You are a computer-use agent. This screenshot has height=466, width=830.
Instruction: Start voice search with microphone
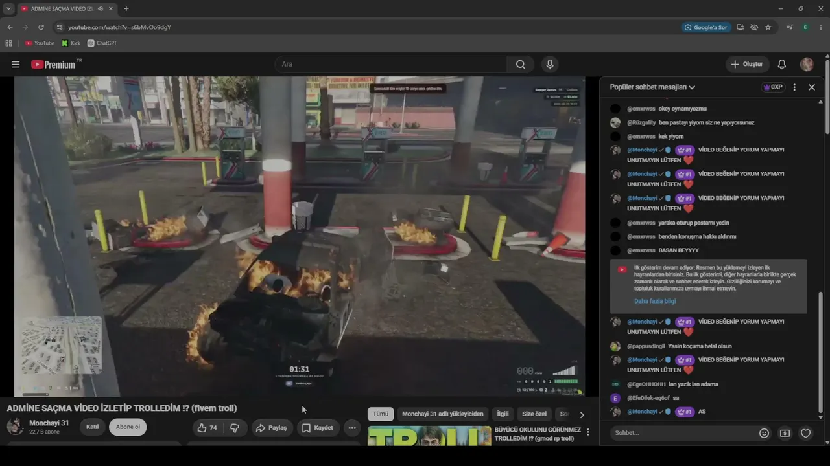(550, 65)
